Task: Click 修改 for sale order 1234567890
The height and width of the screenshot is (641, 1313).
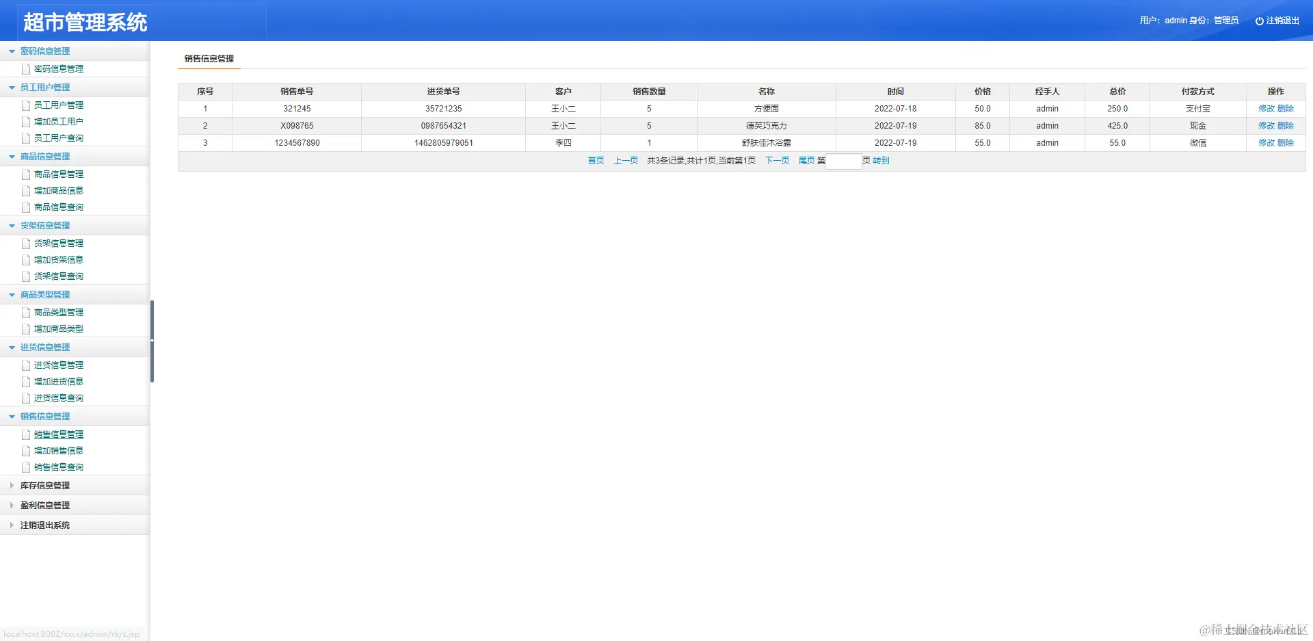Action: 1266,143
